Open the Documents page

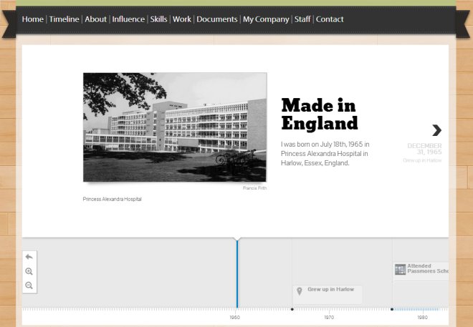pyautogui.click(x=217, y=19)
